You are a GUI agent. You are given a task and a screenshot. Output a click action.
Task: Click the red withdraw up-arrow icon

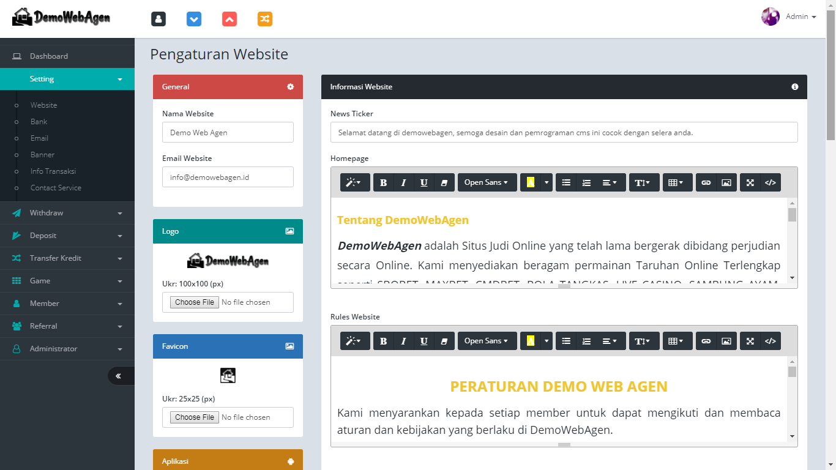pos(230,19)
